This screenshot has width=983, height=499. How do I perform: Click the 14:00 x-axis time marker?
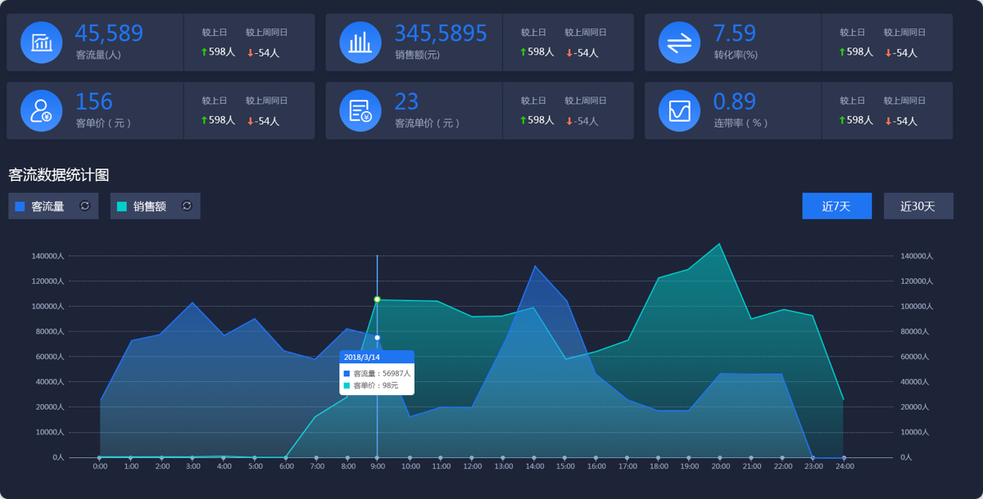534,466
